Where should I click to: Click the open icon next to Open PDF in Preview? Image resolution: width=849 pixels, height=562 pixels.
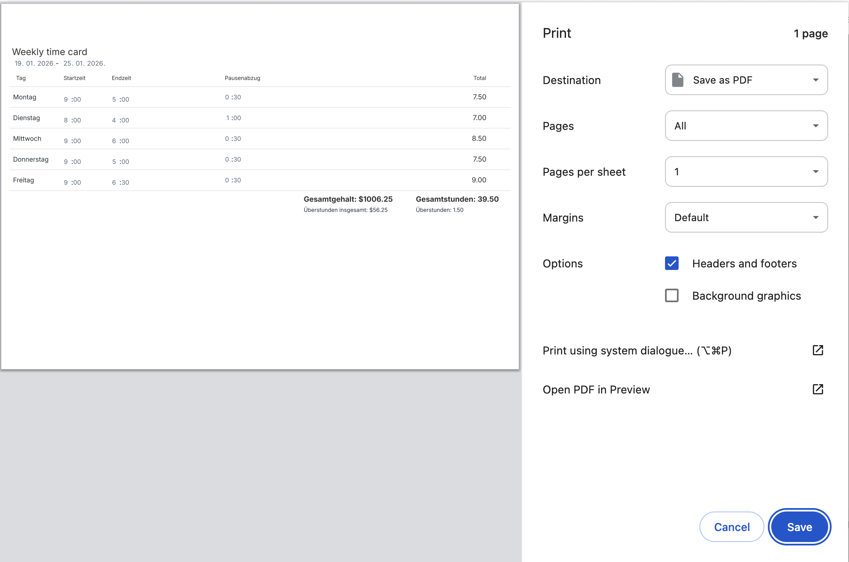(x=818, y=389)
